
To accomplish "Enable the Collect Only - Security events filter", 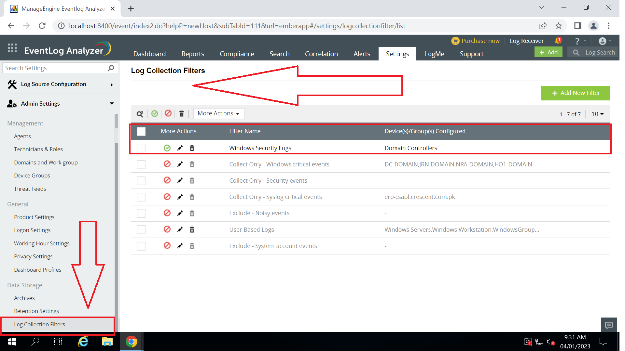I will 167,180.
